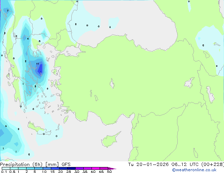This screenshot has height=173, width=224.
Task: Click the 25–30 mm navy legend swatch
Action: (x=71, y=168)
